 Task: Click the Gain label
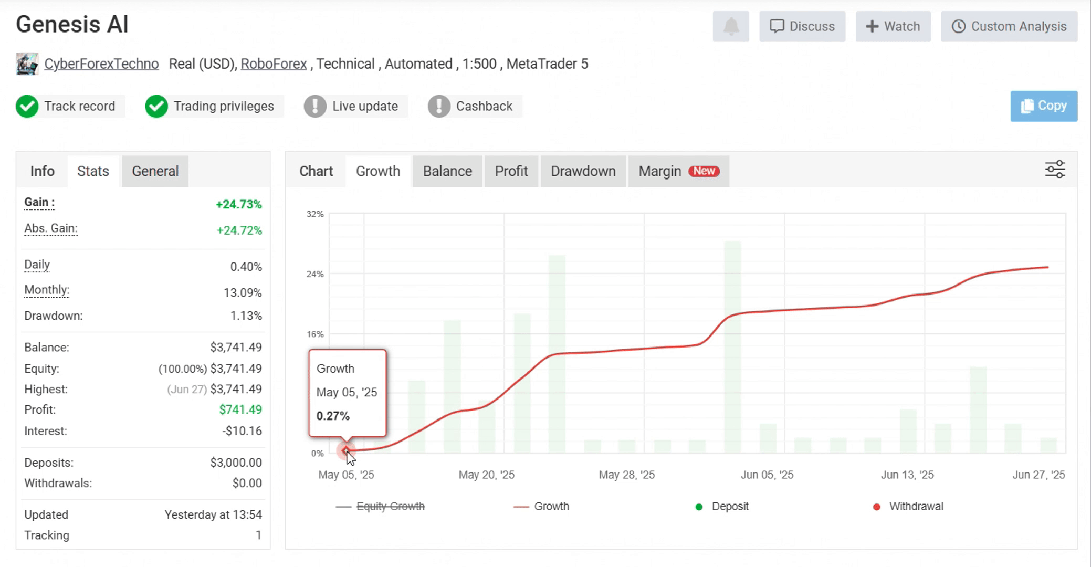coord(39,203)
